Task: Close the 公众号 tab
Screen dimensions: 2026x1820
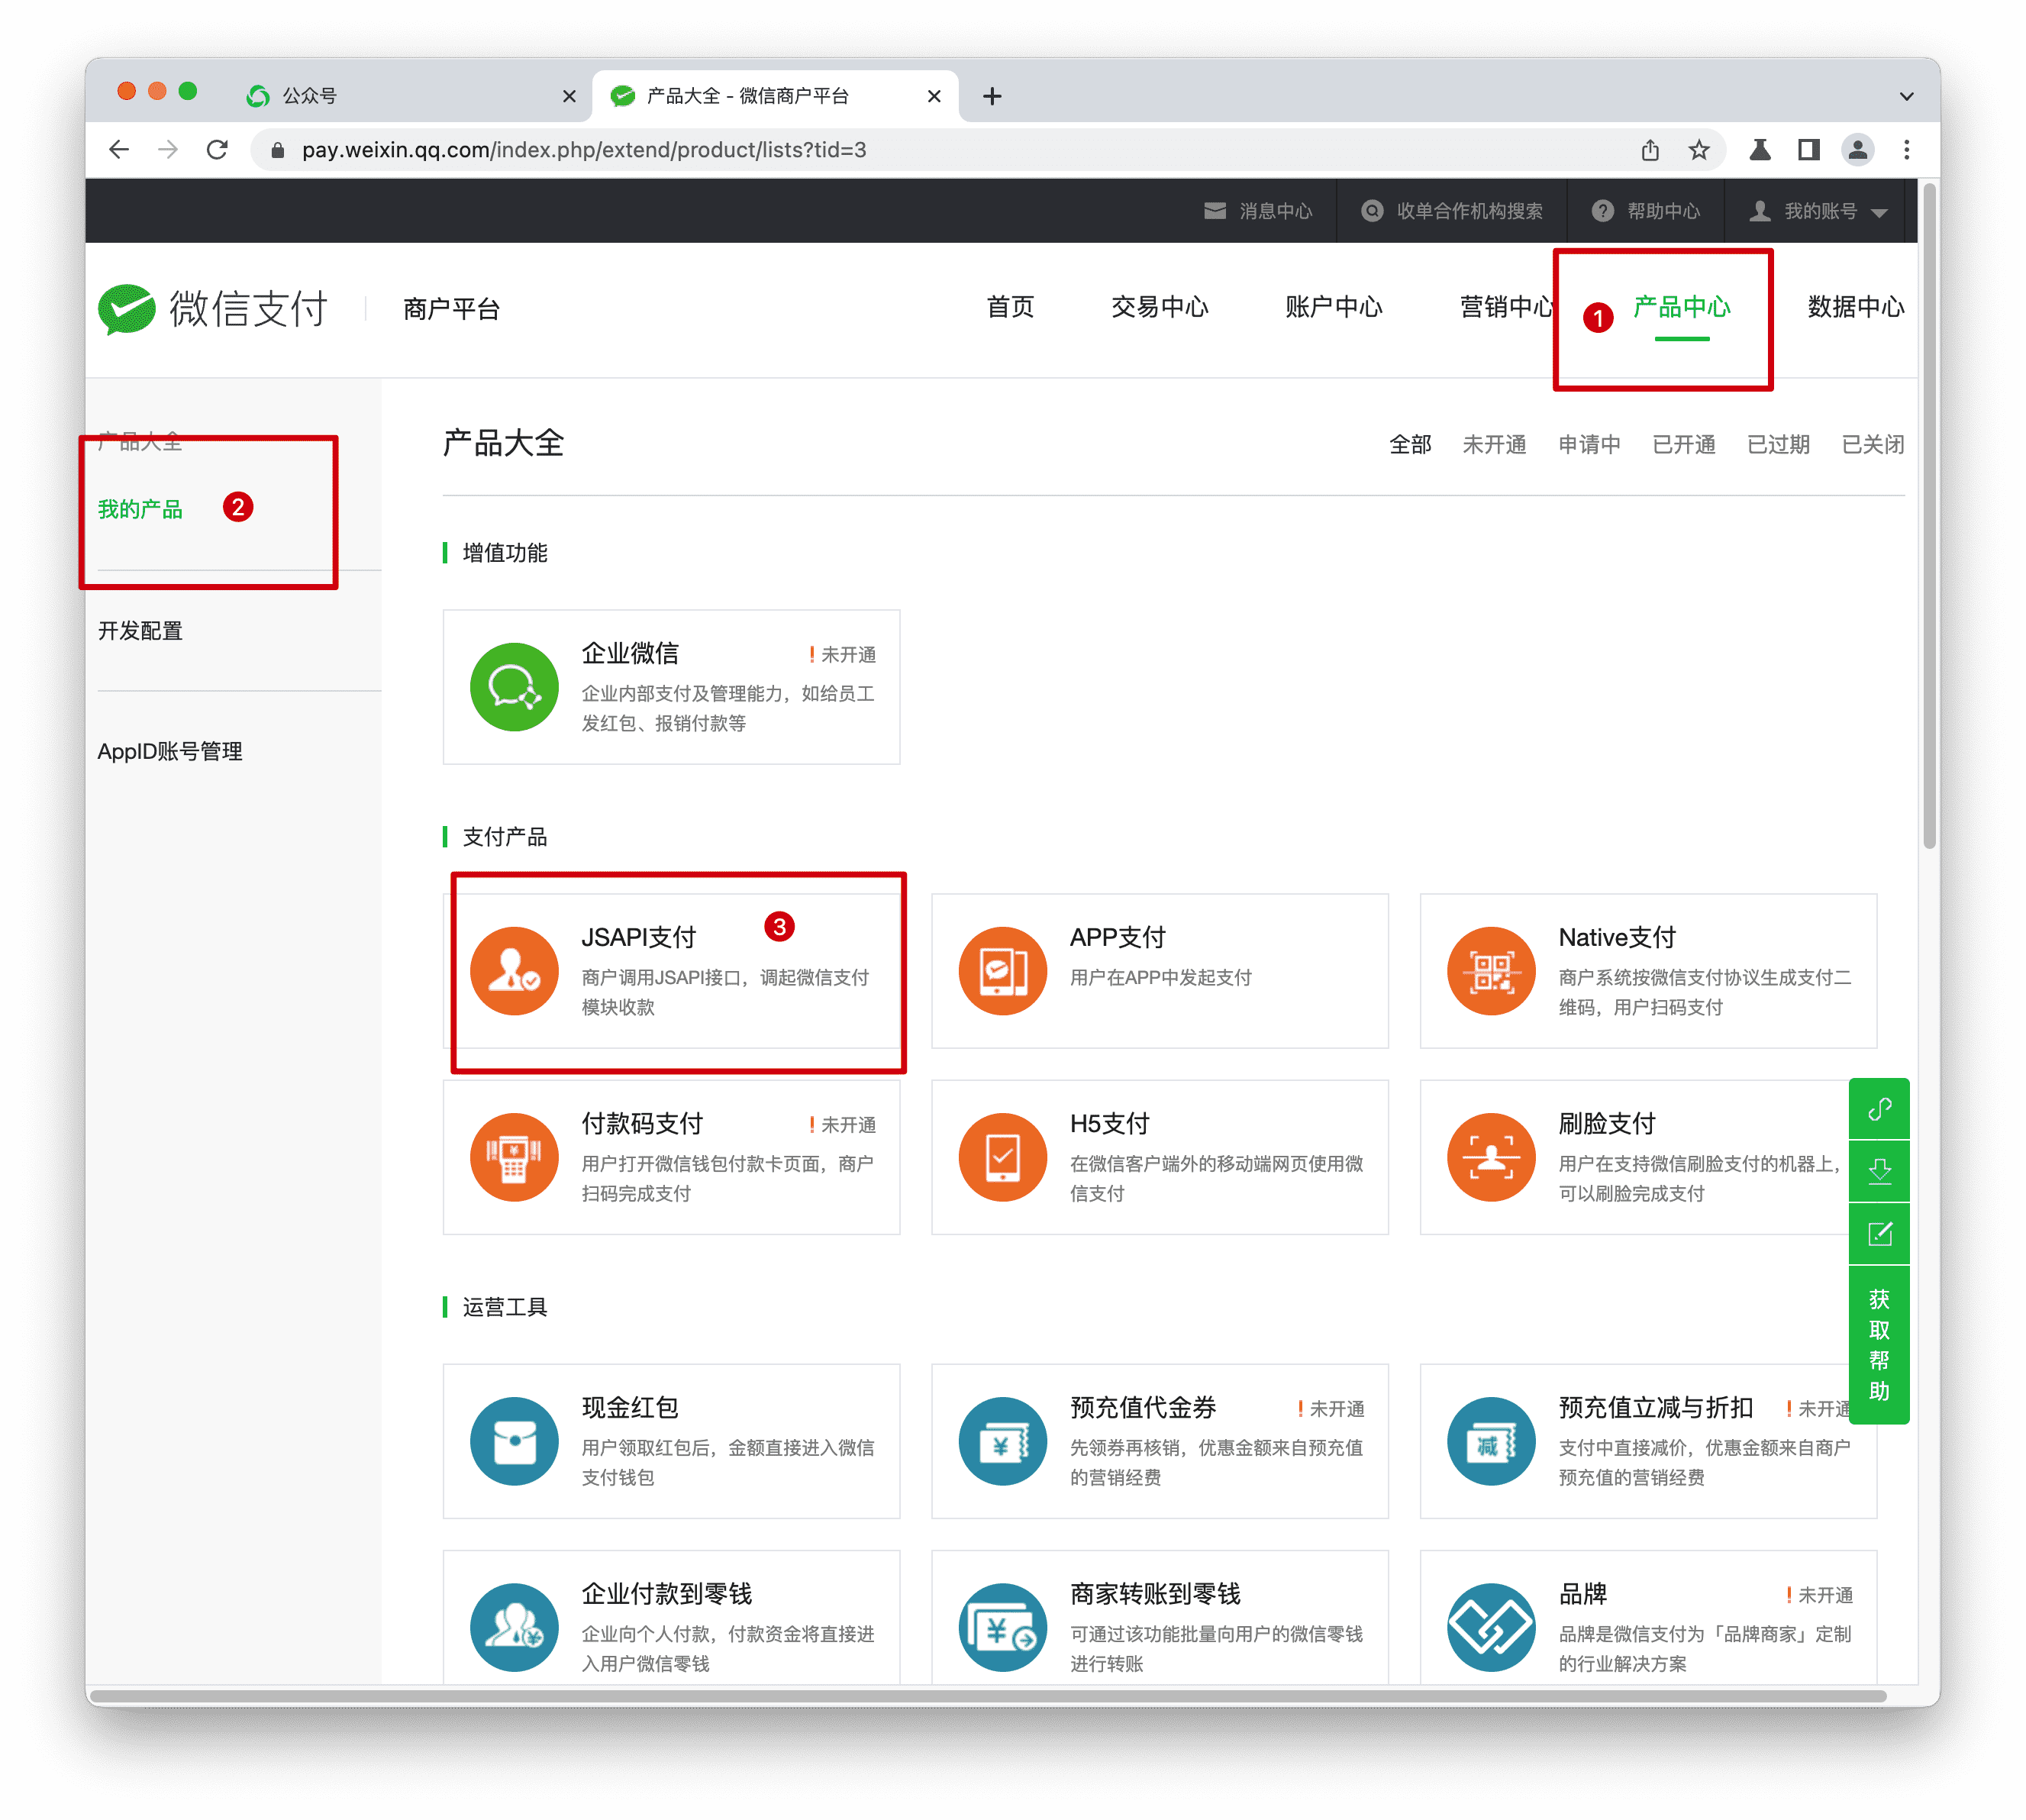Action: [x=569, y=96]
